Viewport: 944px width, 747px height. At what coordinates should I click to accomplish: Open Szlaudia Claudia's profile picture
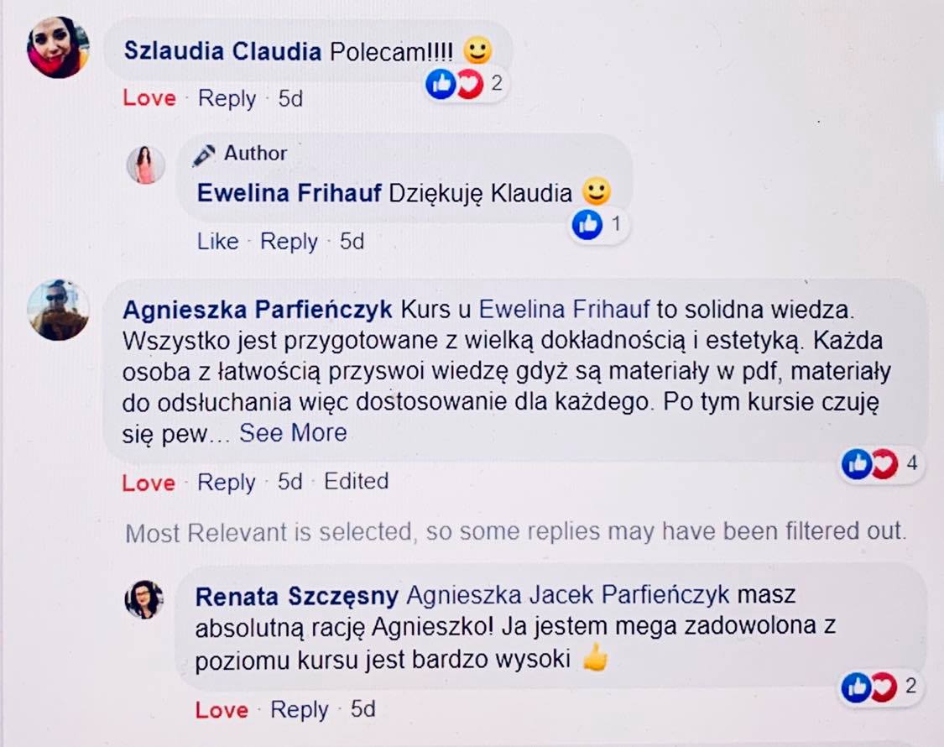point(58,47)
